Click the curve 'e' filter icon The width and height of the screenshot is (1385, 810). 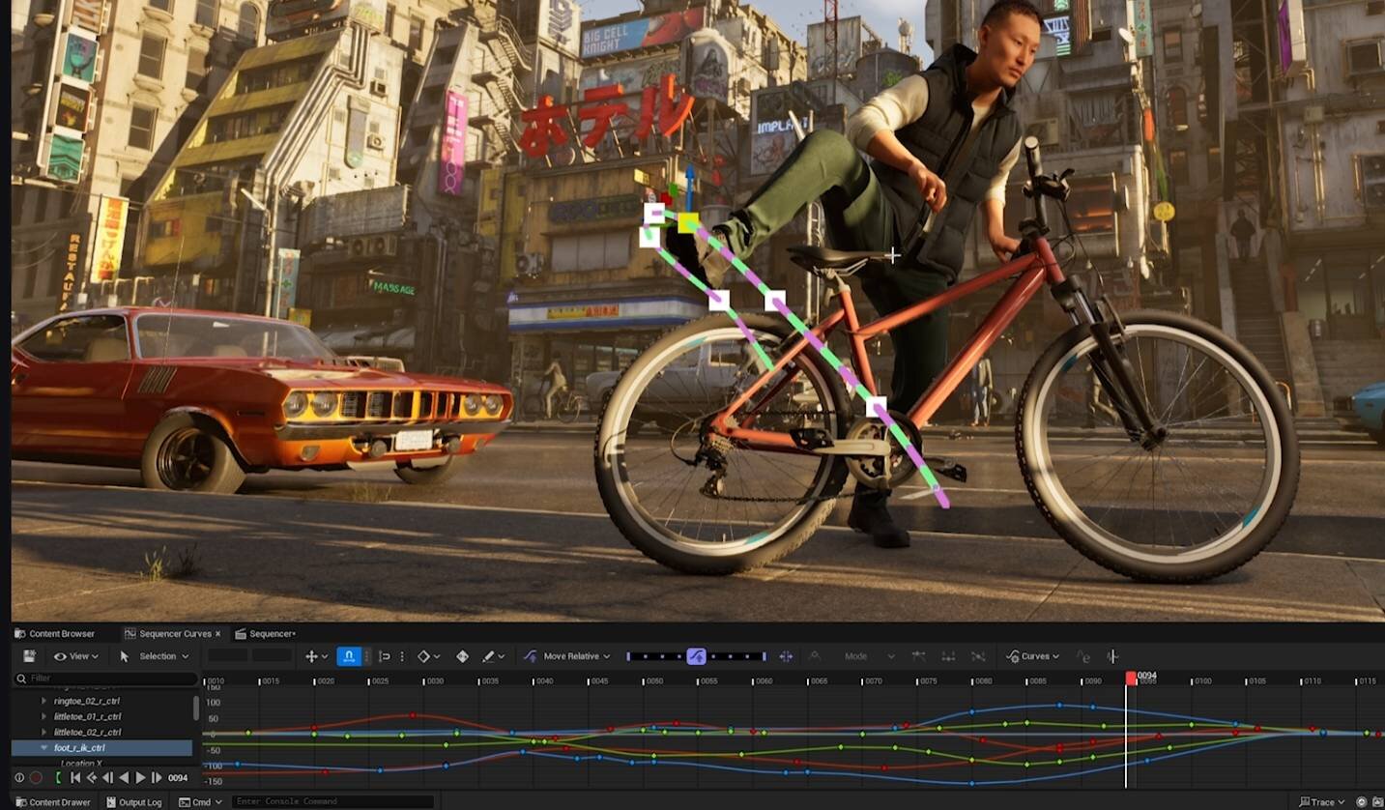(1083, 656)
